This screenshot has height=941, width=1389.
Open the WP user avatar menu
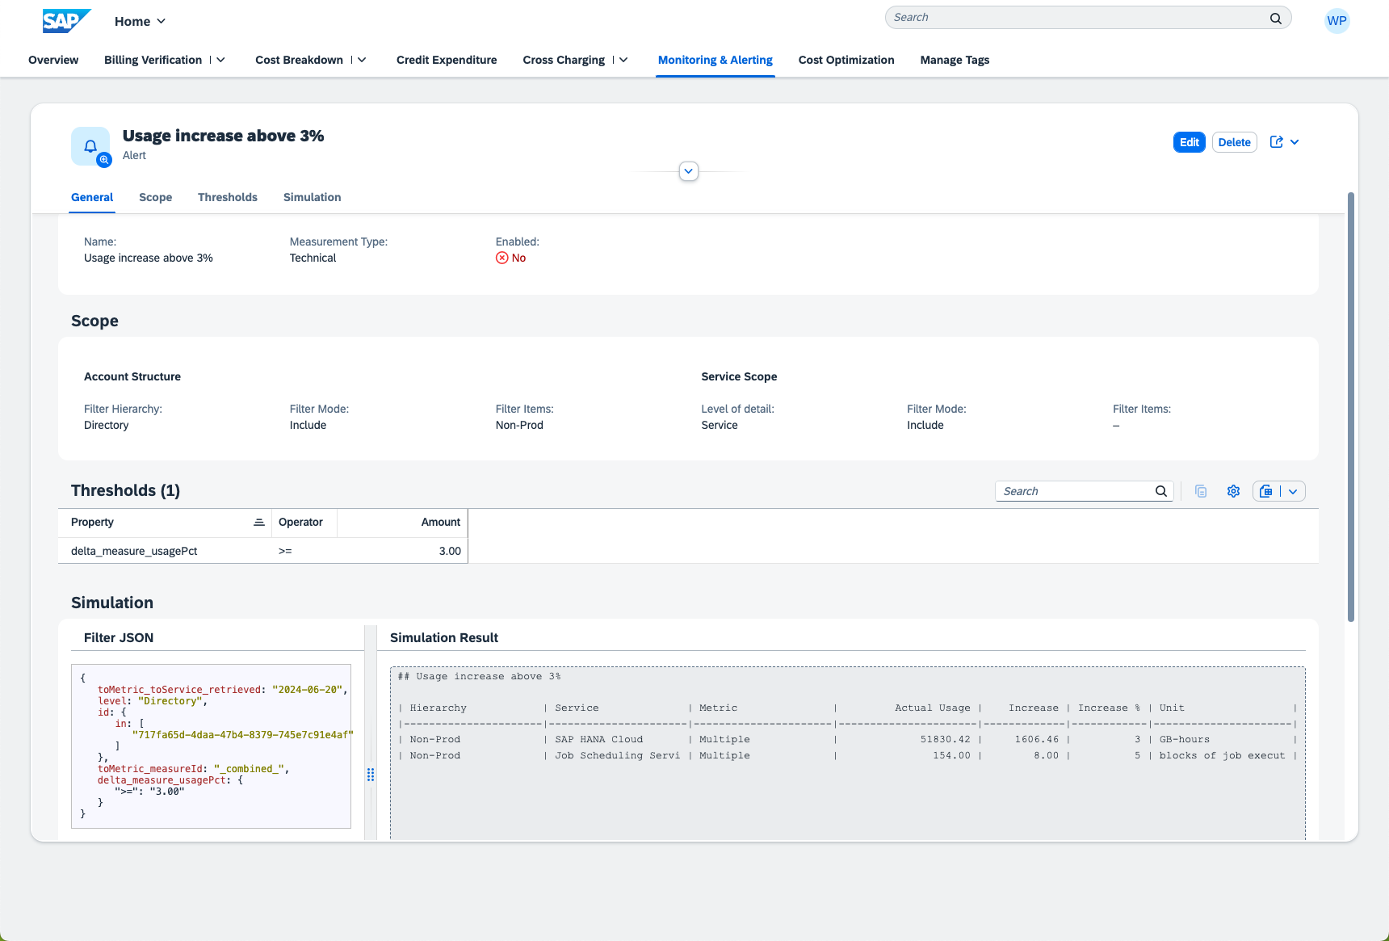click(x=1337, y=21)
